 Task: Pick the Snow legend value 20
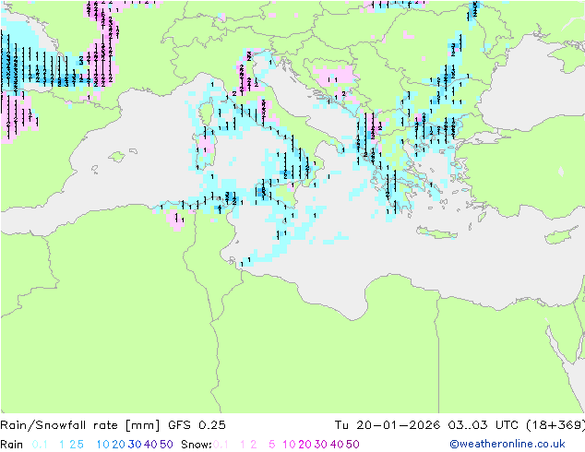tap(304, 445)
